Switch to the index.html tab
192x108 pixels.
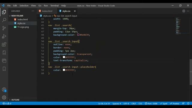point(47,11)
